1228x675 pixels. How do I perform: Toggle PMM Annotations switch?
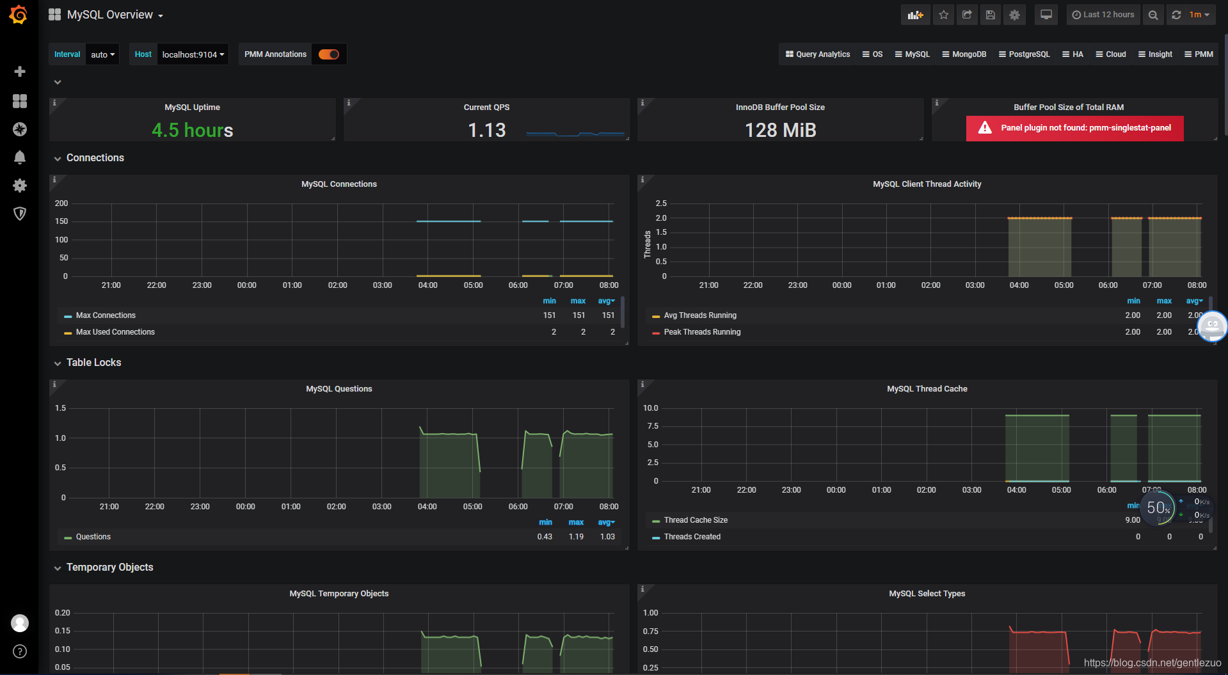click(329, 54)
